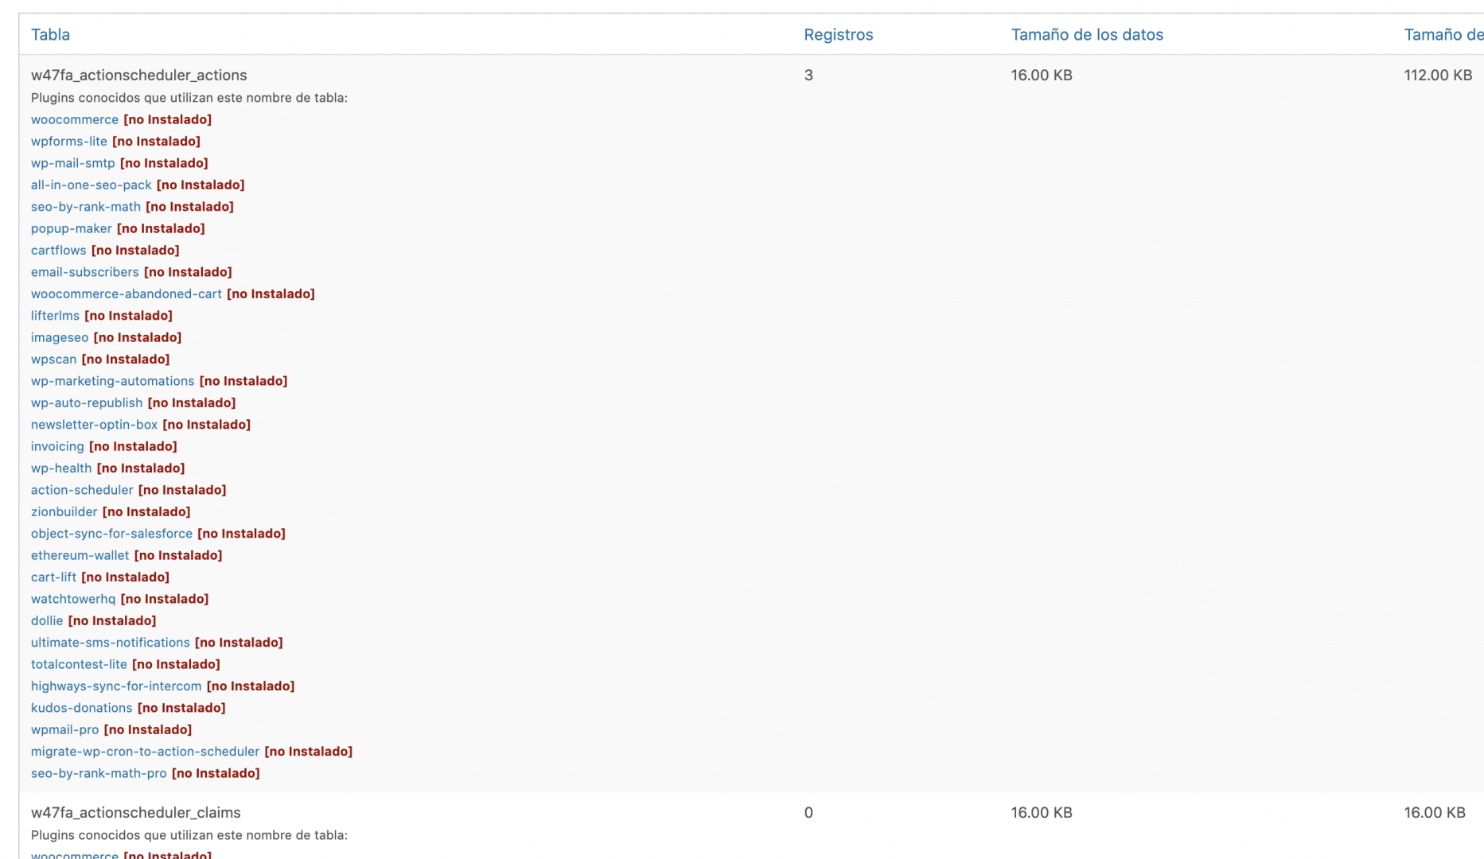
Task: Open the wp-marketing-automations plugin link
Action: 113,381
